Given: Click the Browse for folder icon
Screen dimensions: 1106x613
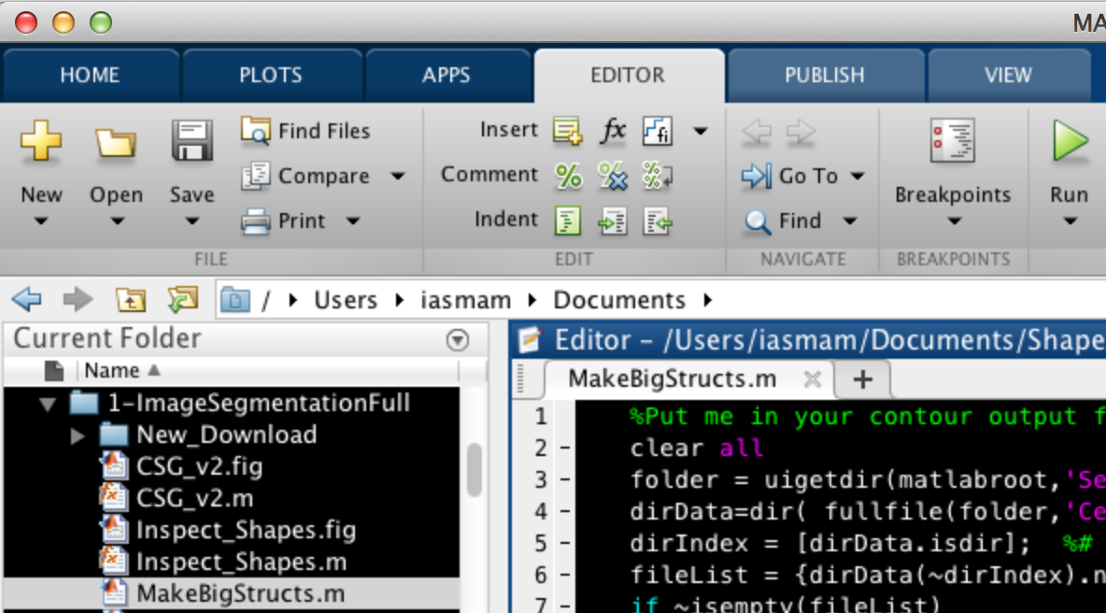Looking at the screenshot, I should (x=183, y=300).
